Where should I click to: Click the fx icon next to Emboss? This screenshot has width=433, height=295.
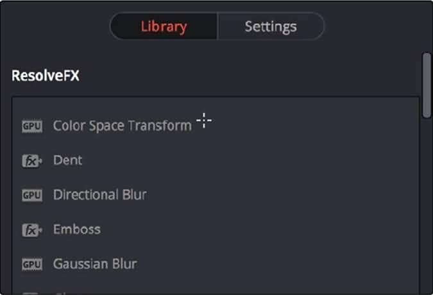click(31, 230)
